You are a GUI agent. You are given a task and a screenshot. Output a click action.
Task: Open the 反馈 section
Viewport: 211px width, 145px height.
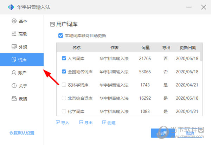click(x=22, y=99)
